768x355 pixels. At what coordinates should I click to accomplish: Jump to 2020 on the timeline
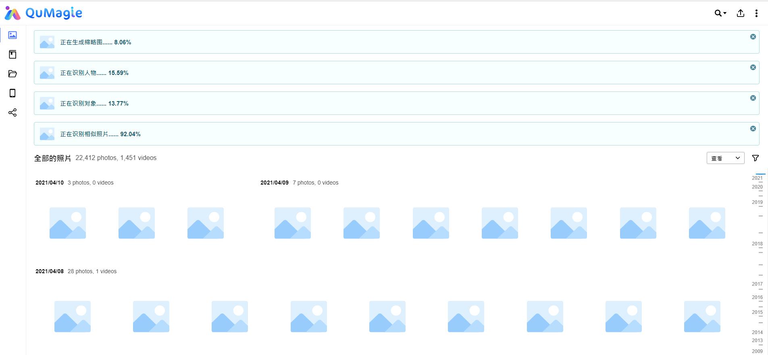pos(757,187)
